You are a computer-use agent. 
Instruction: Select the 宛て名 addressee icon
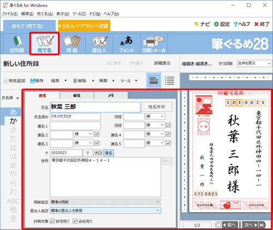(45, 44)
